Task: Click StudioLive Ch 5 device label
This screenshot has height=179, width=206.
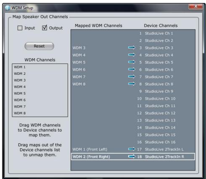Action: pos(159,62)
